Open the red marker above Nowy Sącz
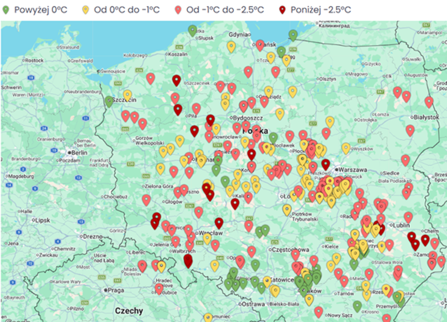This screenshot has height=322, width=447. pyautogui.click(x=319, y=311)
